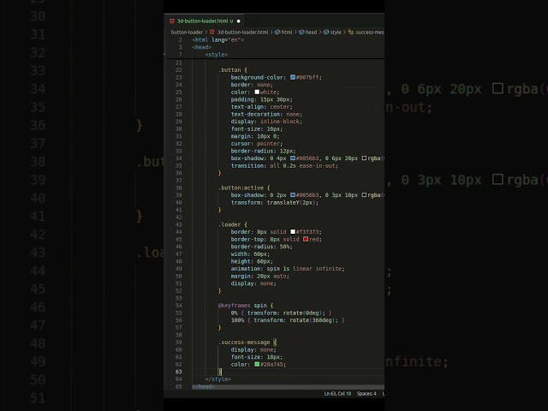Open color picker for #28a745 swatch
Viewport: 548px width, 411px height.
tap(257, 364)
